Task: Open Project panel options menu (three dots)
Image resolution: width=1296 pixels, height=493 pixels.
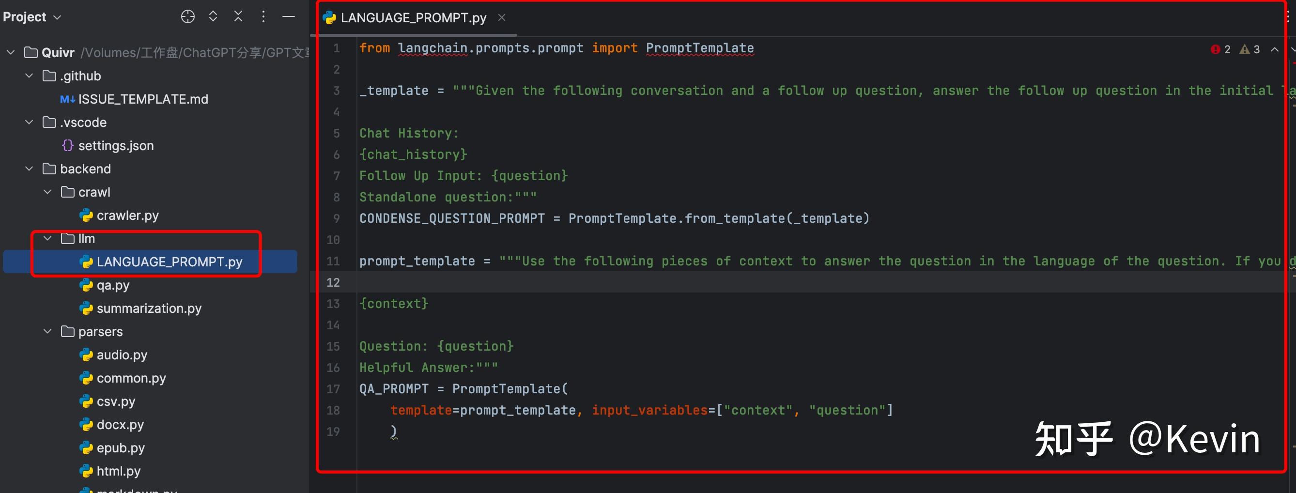Action: (263, 16)
